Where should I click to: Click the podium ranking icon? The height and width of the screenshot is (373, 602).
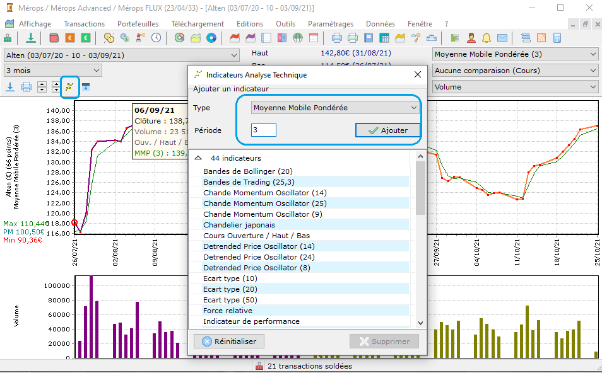432,38
